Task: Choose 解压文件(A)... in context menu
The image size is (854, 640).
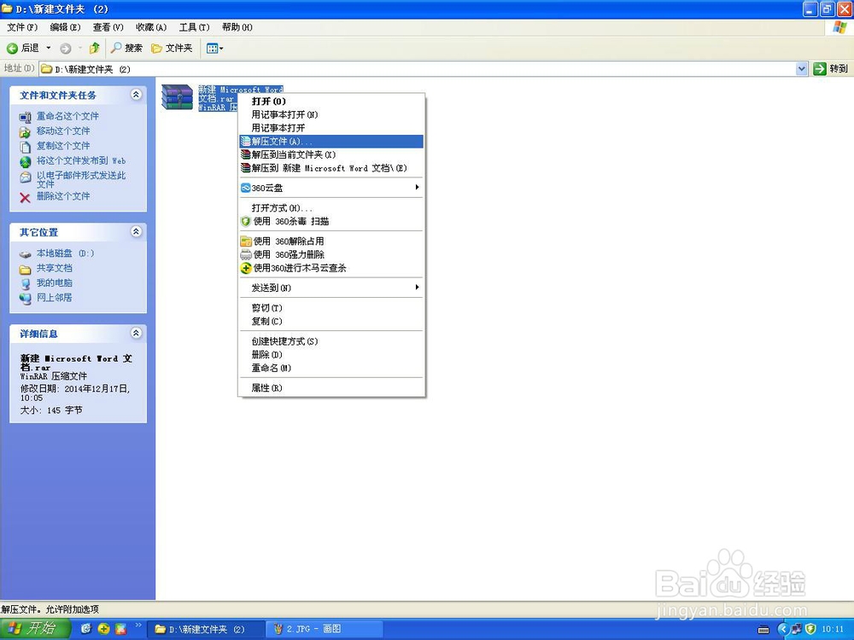Action: 331,141
